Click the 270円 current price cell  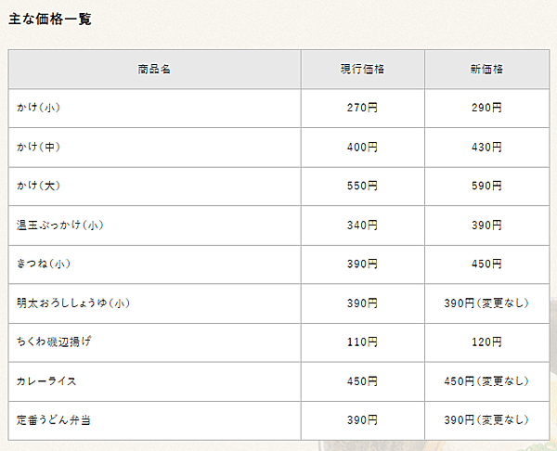(362, 108)
